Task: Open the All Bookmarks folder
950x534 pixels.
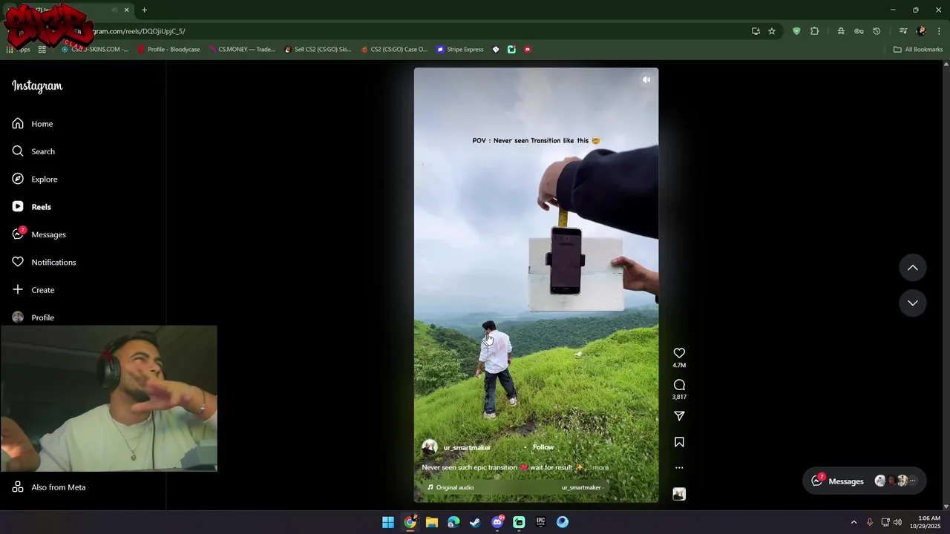Action: click(x=918, y=50)
